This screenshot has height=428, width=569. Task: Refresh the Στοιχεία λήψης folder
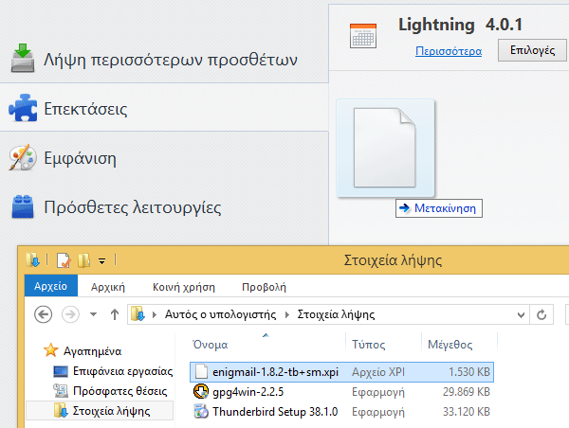[541, 314]
